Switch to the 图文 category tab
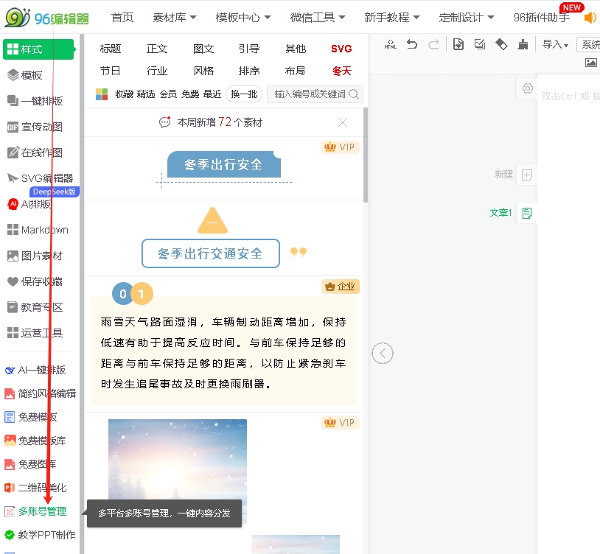This screenshot has height=554, width=600. (203, 49)
